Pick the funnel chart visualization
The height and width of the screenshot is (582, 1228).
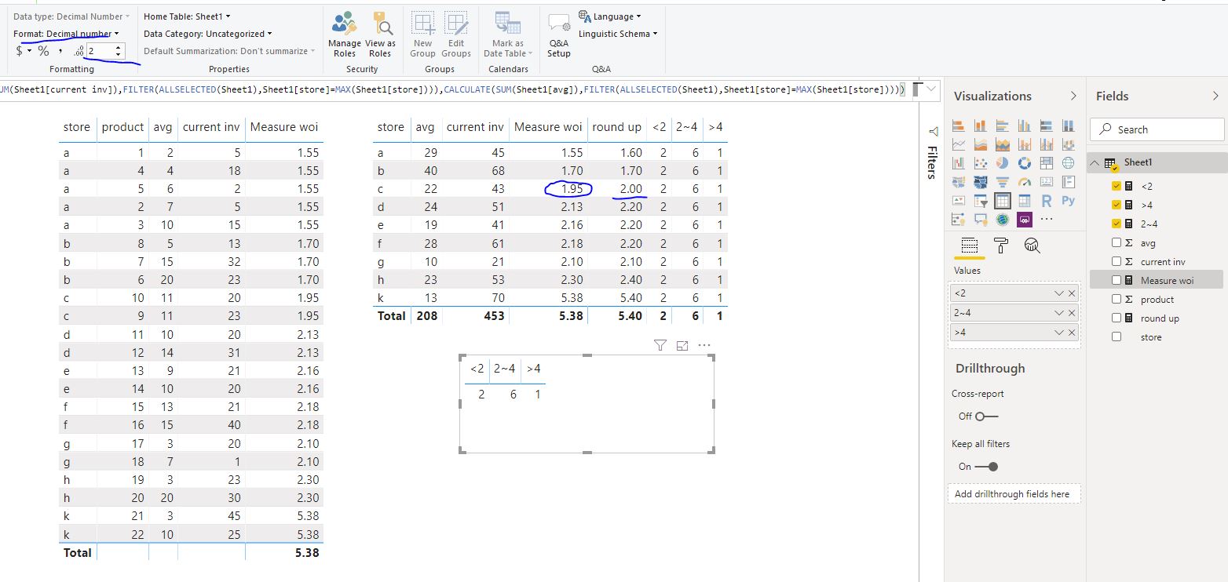(1002, 182)
